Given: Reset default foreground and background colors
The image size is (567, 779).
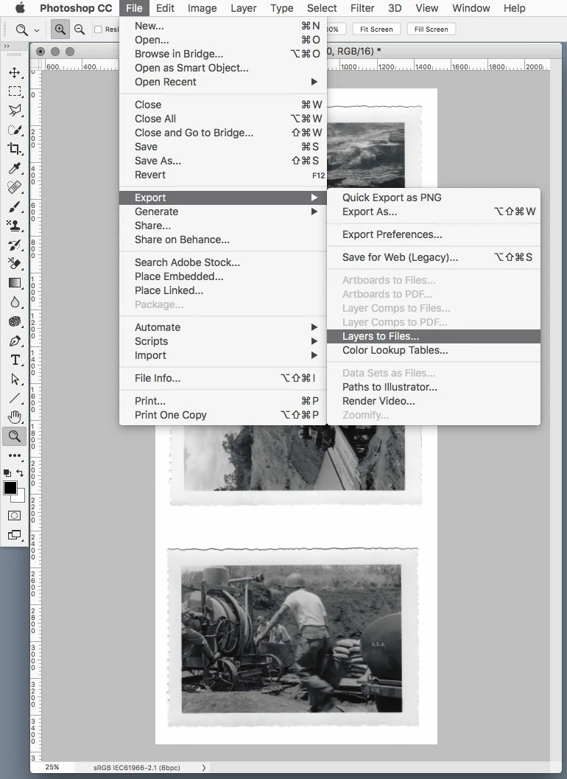Looking at the screenshot, I should pyautogui.click(x=7, y=473).
